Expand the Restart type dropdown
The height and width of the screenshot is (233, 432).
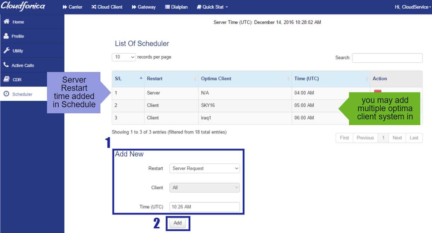[x=204, y=168]
